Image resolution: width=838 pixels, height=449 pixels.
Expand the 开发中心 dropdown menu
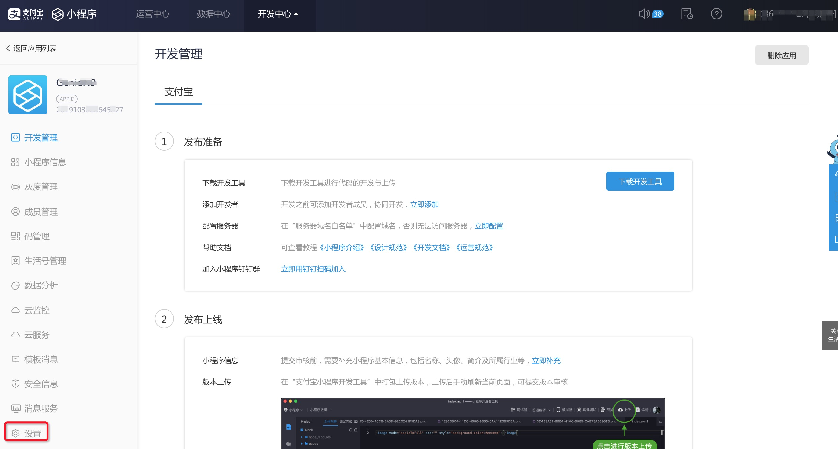[x=278, y=14]
